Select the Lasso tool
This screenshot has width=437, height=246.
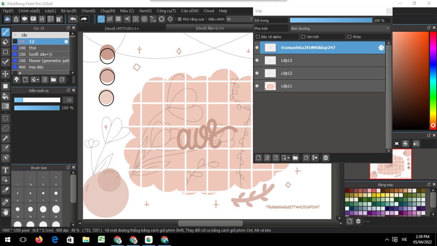tap(6, 128)
